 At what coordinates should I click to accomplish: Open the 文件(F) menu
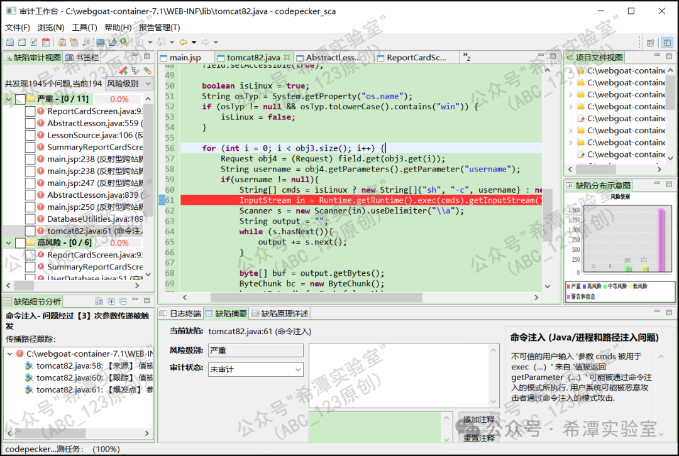point(18,27)
